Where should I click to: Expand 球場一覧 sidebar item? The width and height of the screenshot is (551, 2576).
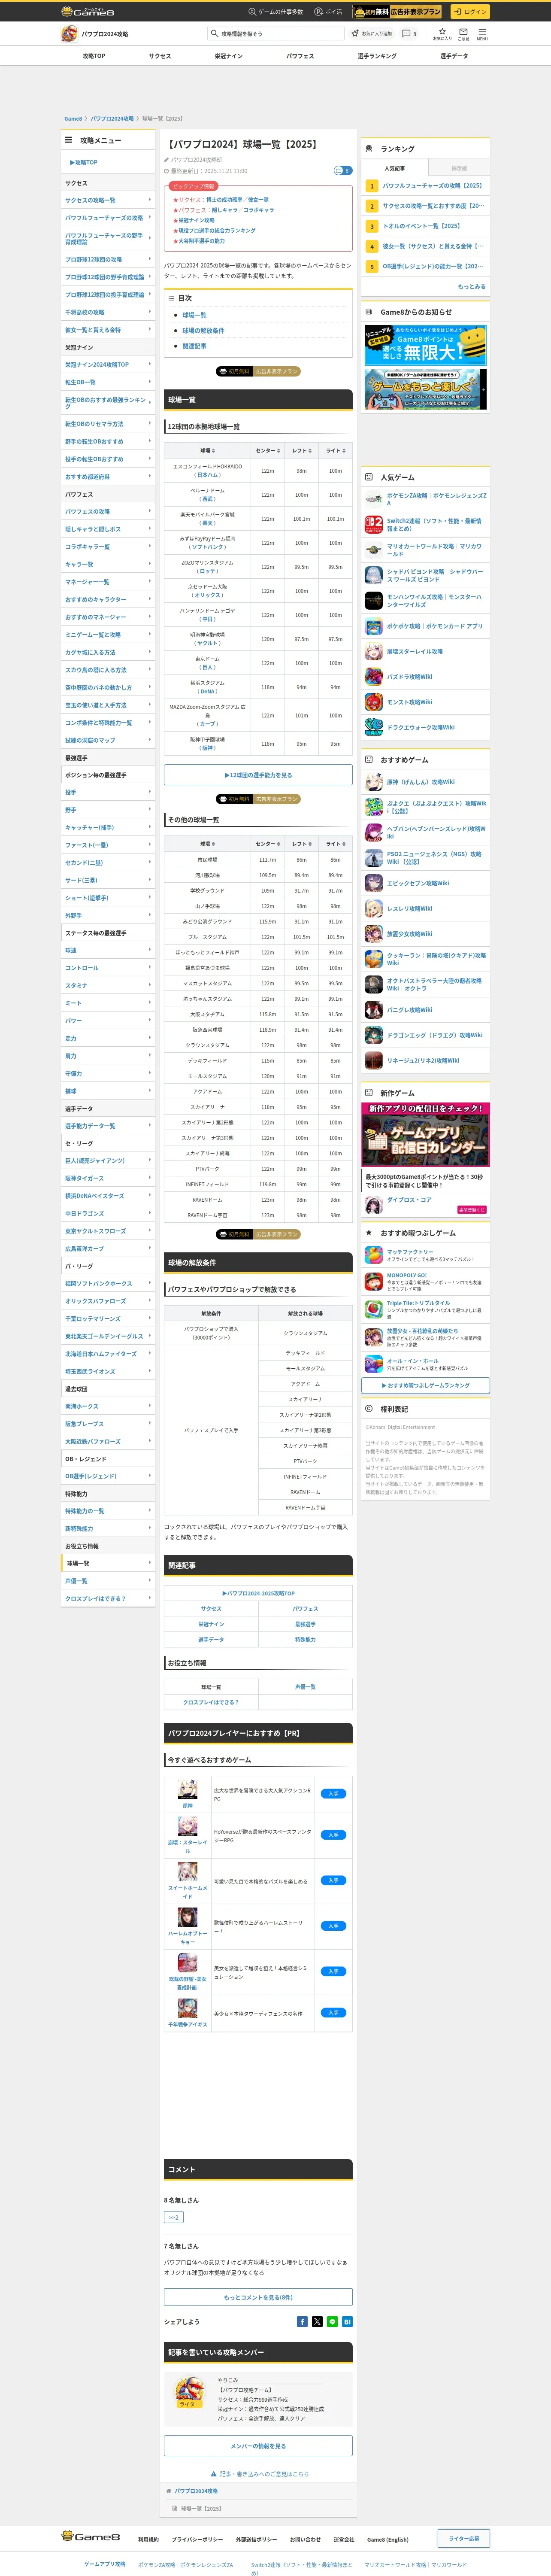coord(108,1563)
